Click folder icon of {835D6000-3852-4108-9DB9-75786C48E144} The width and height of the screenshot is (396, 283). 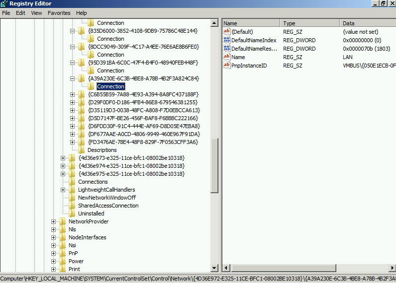[x=81, y=31]
